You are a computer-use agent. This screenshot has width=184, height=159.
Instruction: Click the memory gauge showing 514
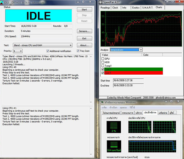tap(114, 146)
